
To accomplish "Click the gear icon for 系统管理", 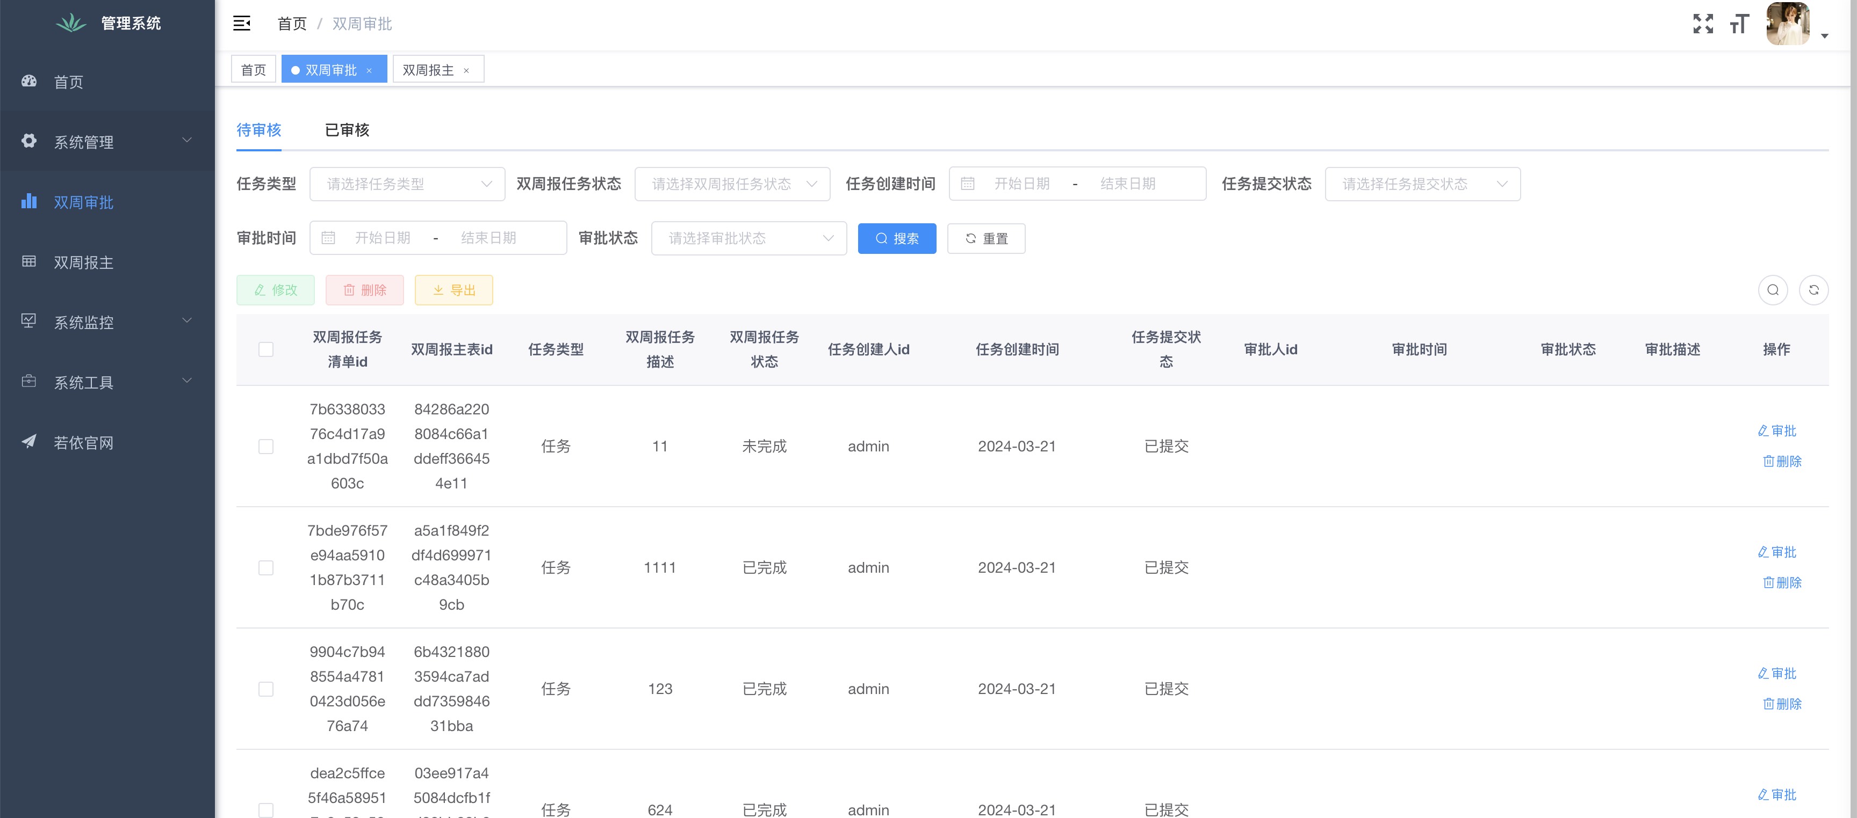I will pyautogui.click(x=29, y=141).
